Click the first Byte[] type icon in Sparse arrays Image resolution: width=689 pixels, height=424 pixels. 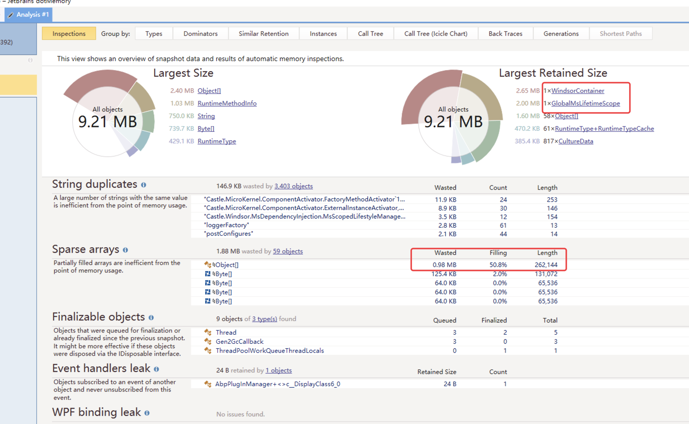208,274
